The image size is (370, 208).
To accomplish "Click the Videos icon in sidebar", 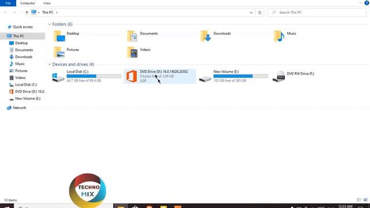I will (x=12, y=77).
